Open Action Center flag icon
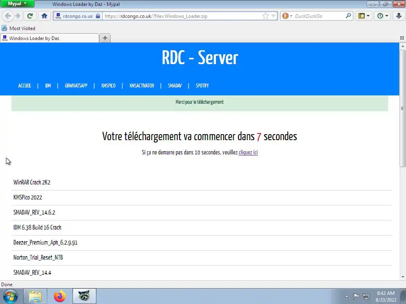 356,296
